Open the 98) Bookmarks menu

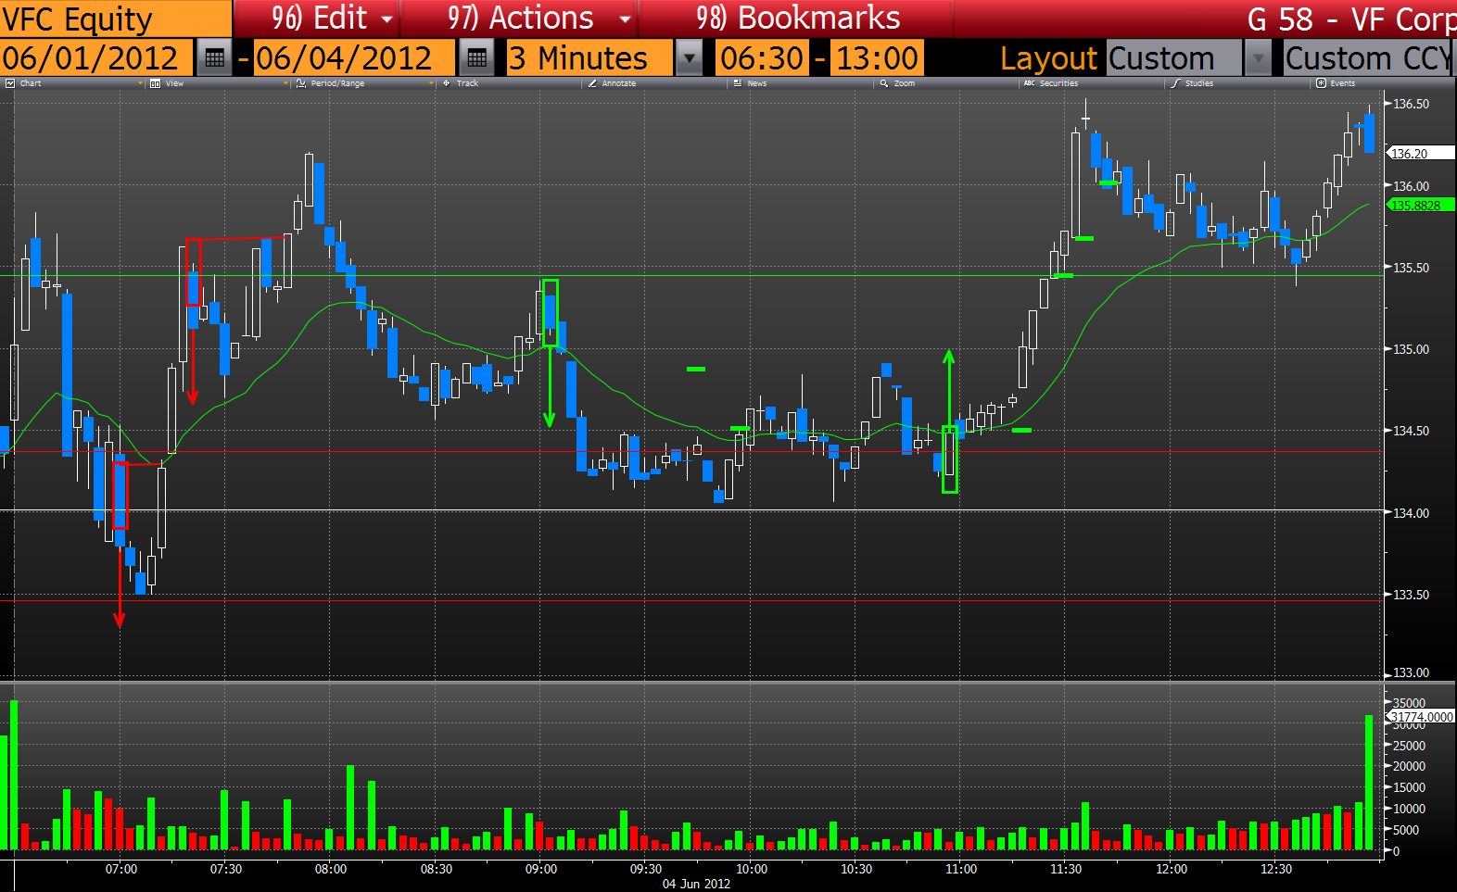(x=798, y=19)
